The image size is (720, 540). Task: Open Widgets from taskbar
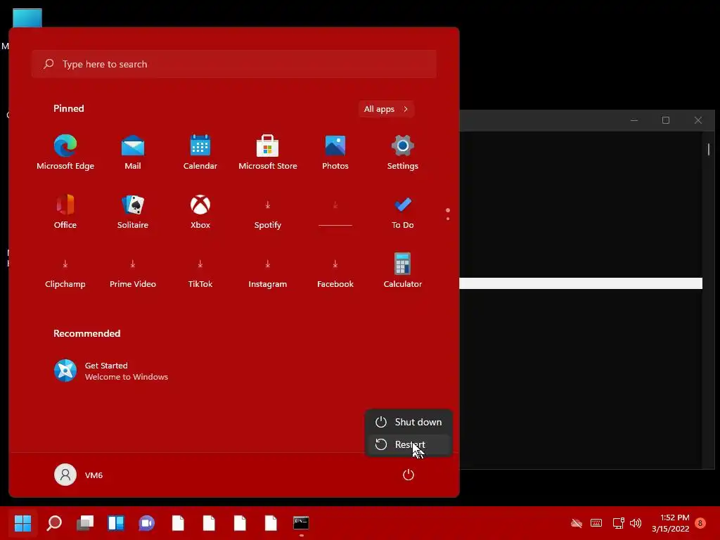116,522
